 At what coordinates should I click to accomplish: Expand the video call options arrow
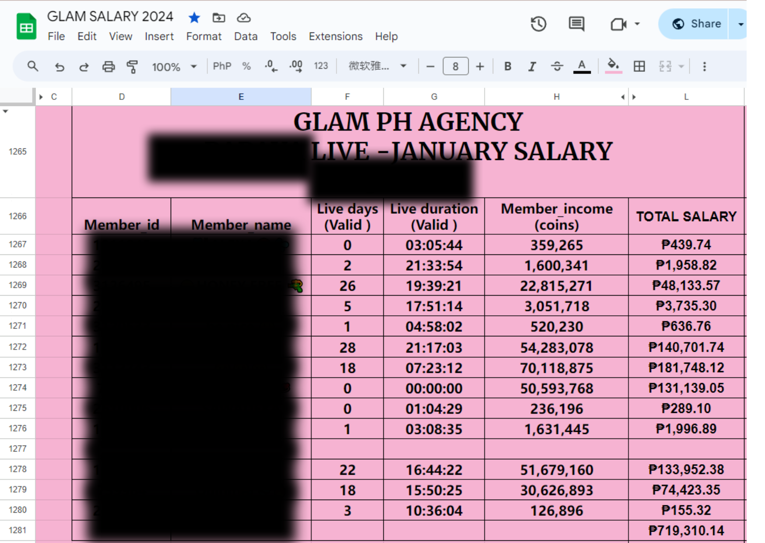pos(637,24)
